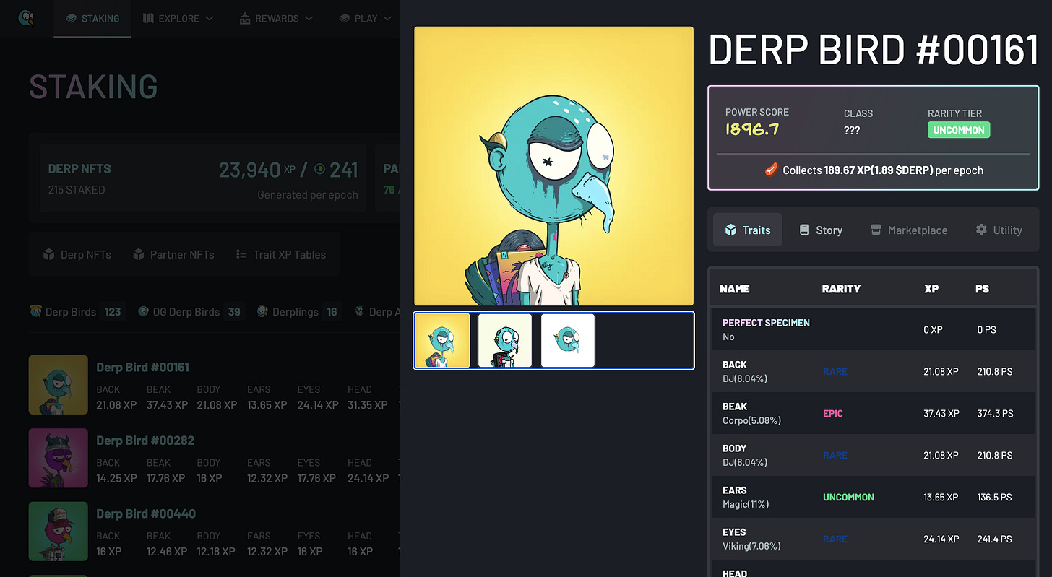Click the meat icon beside Collects text
Image resolution: width=1052 pixels, height=577 pixels.
coord(771,170)
